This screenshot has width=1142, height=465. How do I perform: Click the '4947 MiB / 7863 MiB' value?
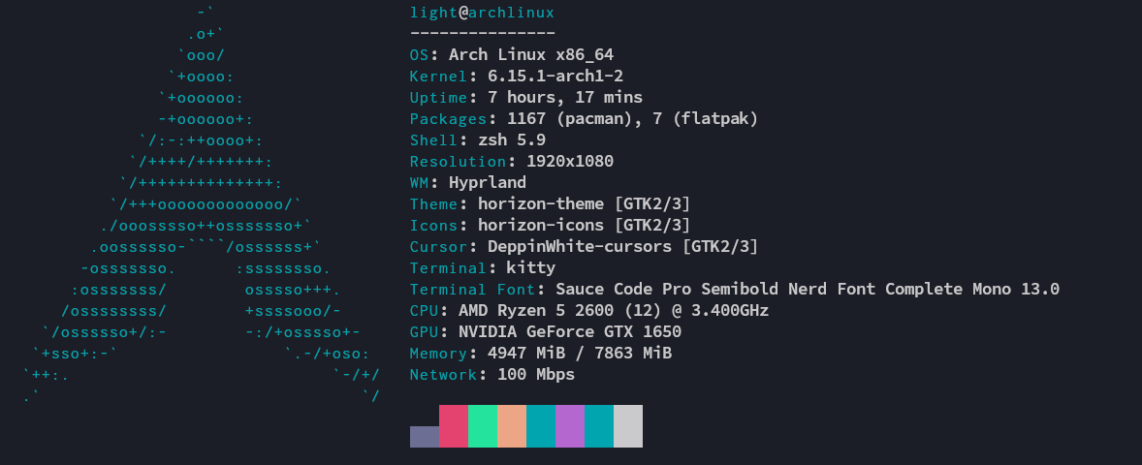coord(580,353)
